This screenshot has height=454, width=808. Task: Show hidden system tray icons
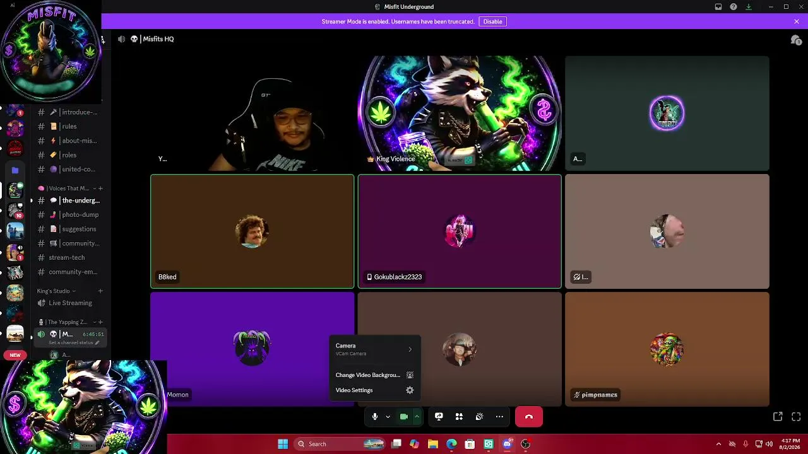[x=718, y=444]
